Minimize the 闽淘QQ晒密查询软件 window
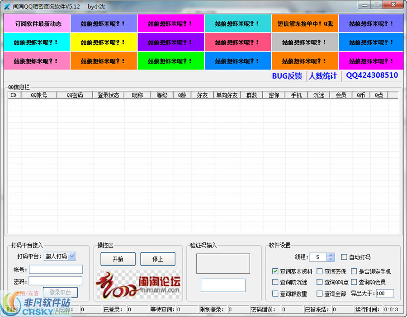This screenshot has width=407, height=317. (364, 5)
